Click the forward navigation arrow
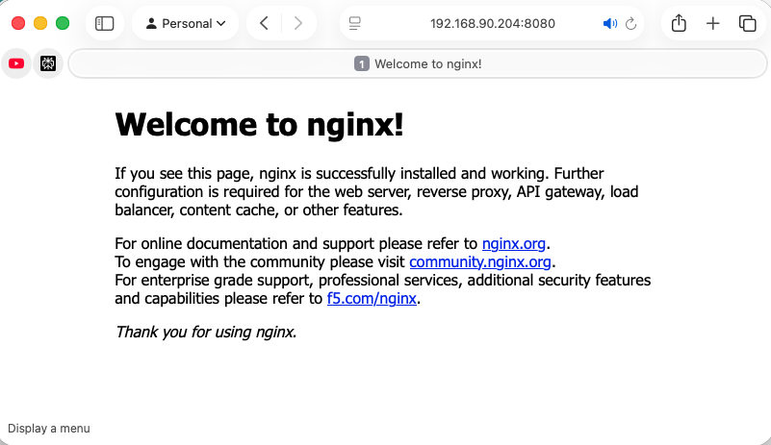 click(298, 23)
